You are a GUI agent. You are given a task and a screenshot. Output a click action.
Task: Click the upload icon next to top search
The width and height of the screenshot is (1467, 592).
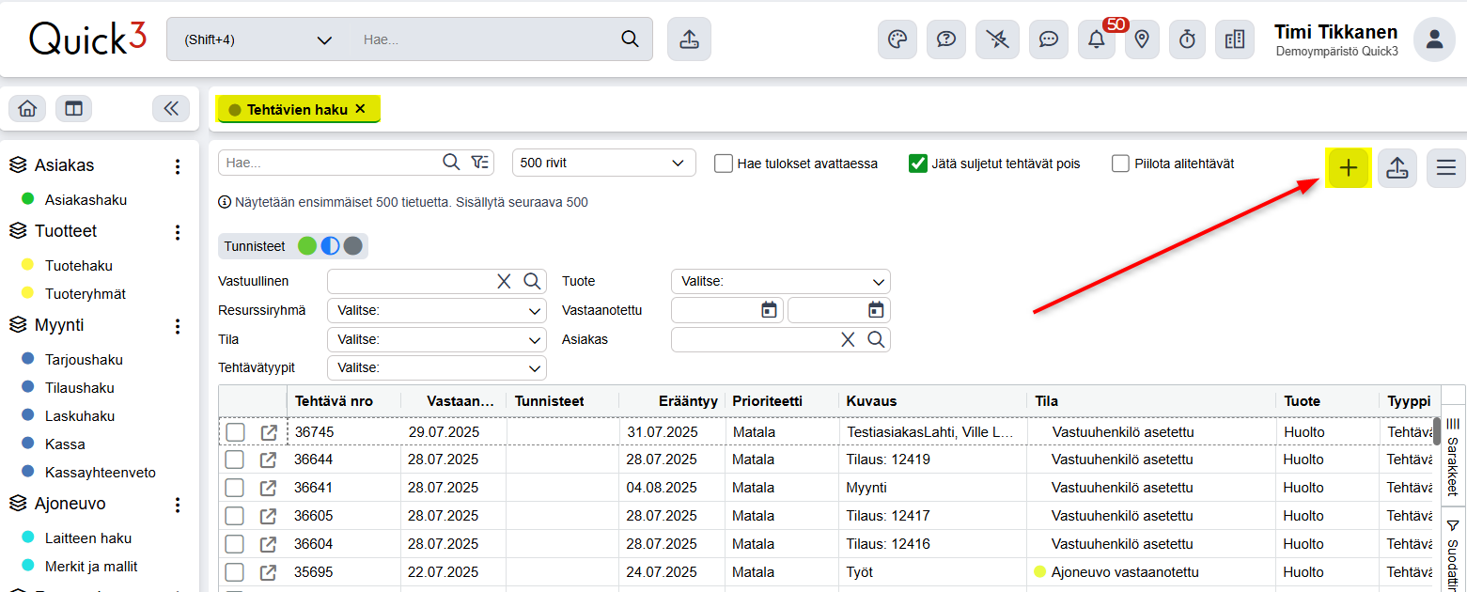pos(689,39)
